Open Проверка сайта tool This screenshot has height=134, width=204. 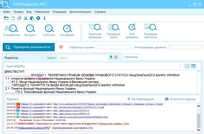(113, 31)
